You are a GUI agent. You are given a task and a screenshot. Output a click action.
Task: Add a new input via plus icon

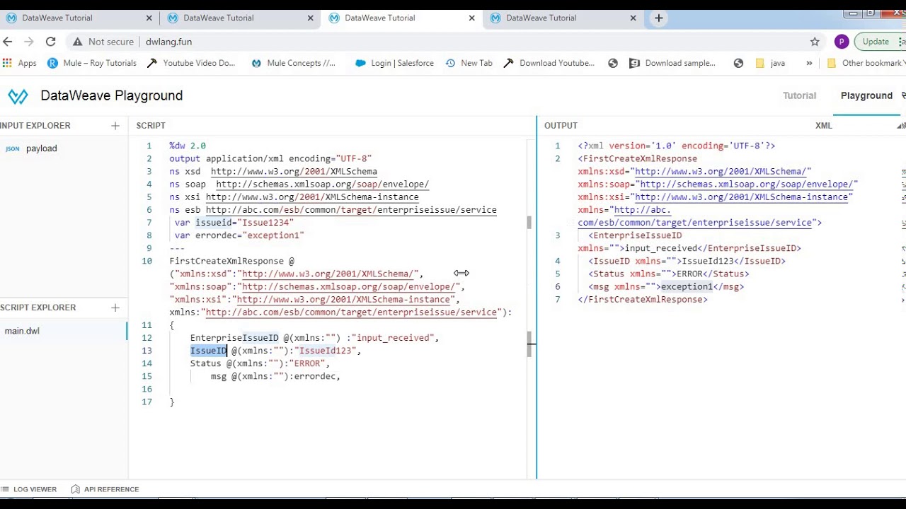(x=115, y=126)
